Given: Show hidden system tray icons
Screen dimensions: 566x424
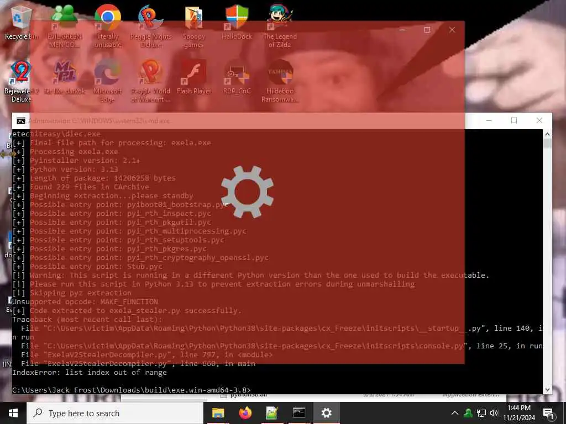Looking at the screenshot, I should click(455, 413).
